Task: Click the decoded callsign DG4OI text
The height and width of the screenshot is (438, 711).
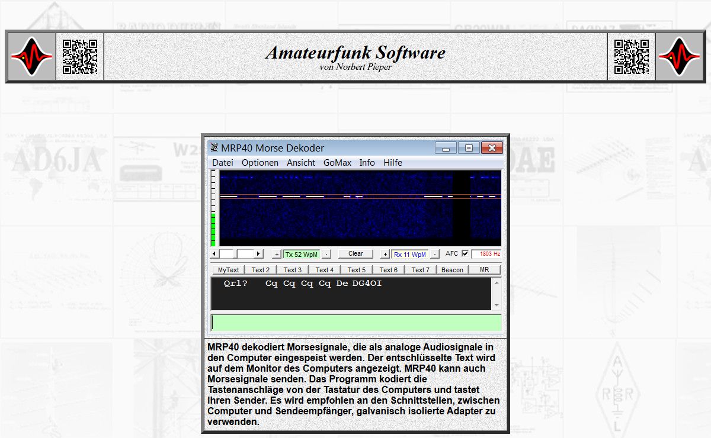Action: (x=367, y=284)
